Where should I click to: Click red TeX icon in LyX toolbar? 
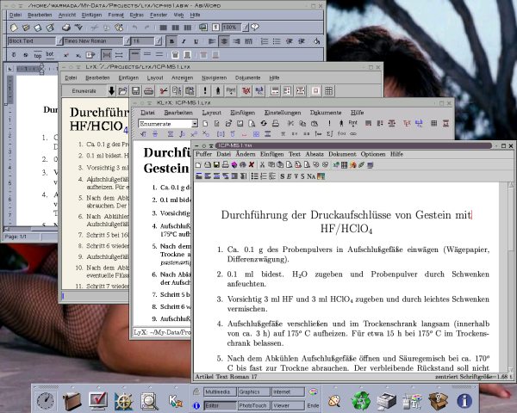(246, 91)
